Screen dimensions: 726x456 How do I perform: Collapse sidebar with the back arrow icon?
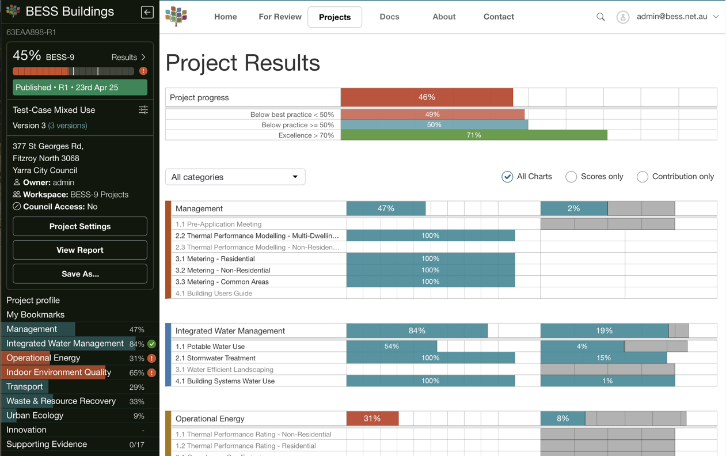147,12
